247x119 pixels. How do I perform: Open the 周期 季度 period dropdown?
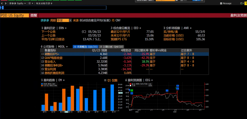tap(64, 20)
